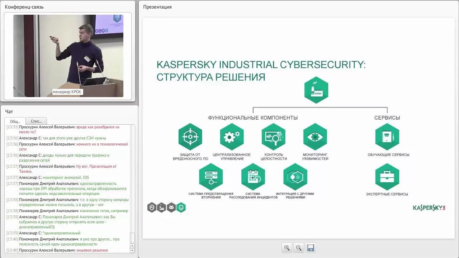The height and width of the screenshot is (258, 459).
Task: Click the speaker video feed
Action: click(68, 56)
